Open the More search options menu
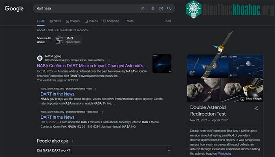 pos(129,21)
